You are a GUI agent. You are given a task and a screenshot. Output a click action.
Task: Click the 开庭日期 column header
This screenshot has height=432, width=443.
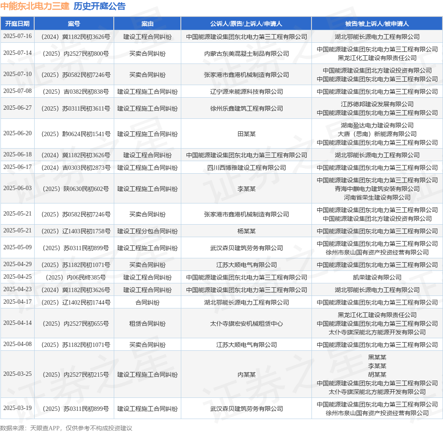click(x=17, y=24)
